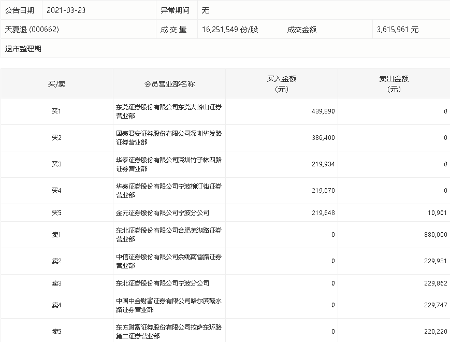Screen dimensions: 450x342
Task: Click buy amount 219,648
Action: click(x=323, y=213)
